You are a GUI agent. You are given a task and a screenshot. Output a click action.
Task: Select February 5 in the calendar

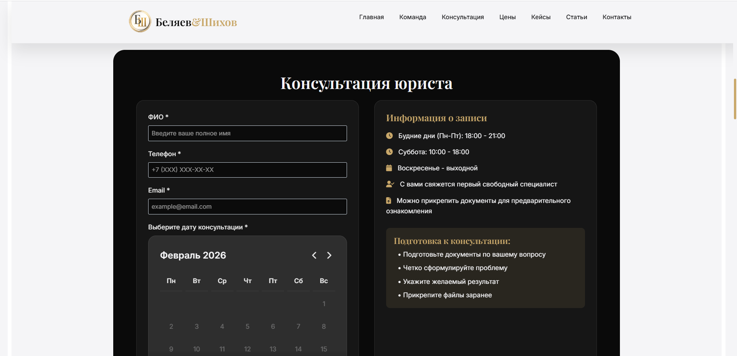coord(248,326)
